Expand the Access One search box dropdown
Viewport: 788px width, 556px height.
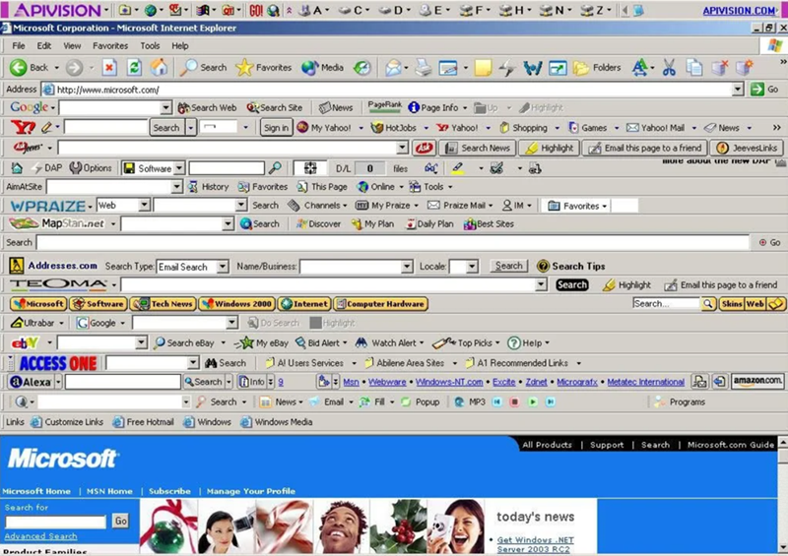coord(193,363)
